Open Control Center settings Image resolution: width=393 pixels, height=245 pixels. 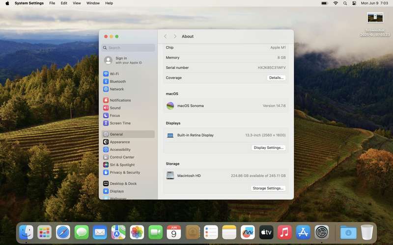128,157
